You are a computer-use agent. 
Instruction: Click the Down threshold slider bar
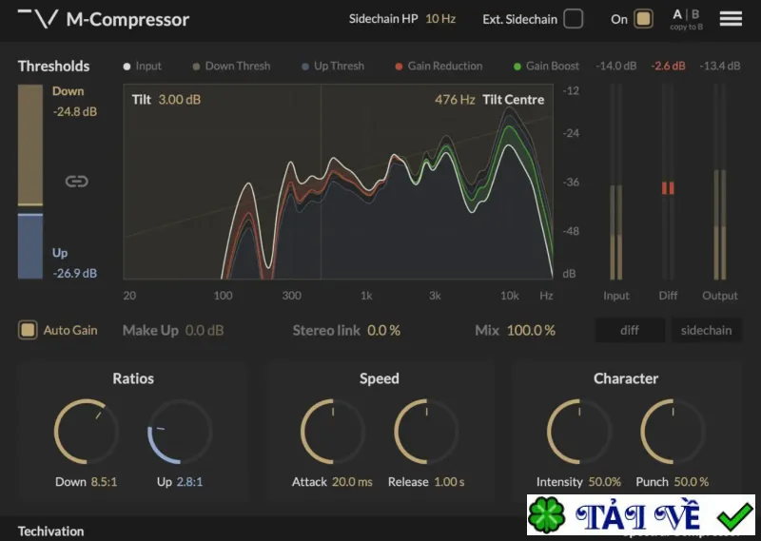[x=30, y=145]
